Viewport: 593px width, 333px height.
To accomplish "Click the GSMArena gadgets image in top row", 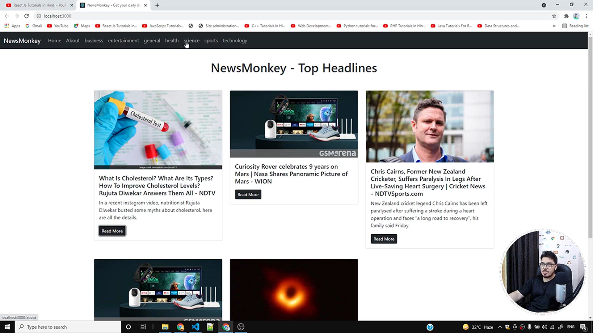I will tap(294, 124).
